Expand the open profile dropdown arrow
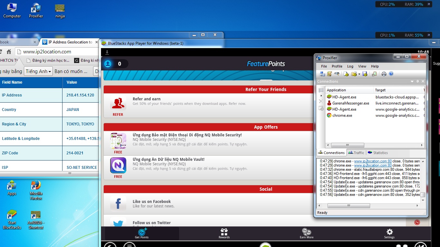The image size is (440, 247). pyautogui.click(x=359, y=74)
